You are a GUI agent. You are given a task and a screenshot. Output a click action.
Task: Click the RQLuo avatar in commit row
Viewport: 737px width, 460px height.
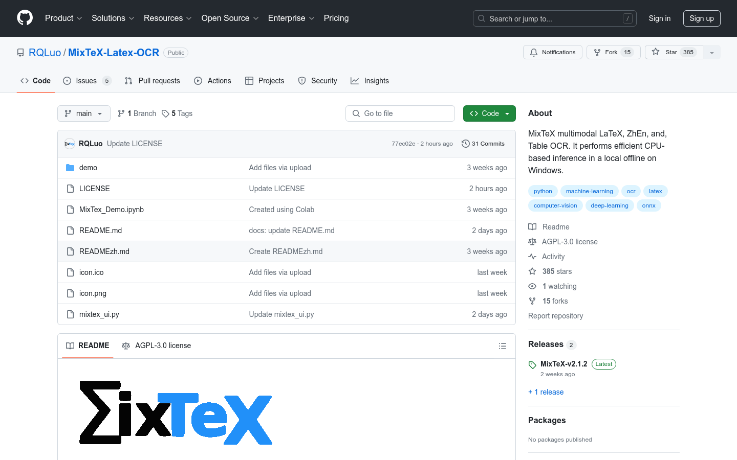click(x=70, y=144)
